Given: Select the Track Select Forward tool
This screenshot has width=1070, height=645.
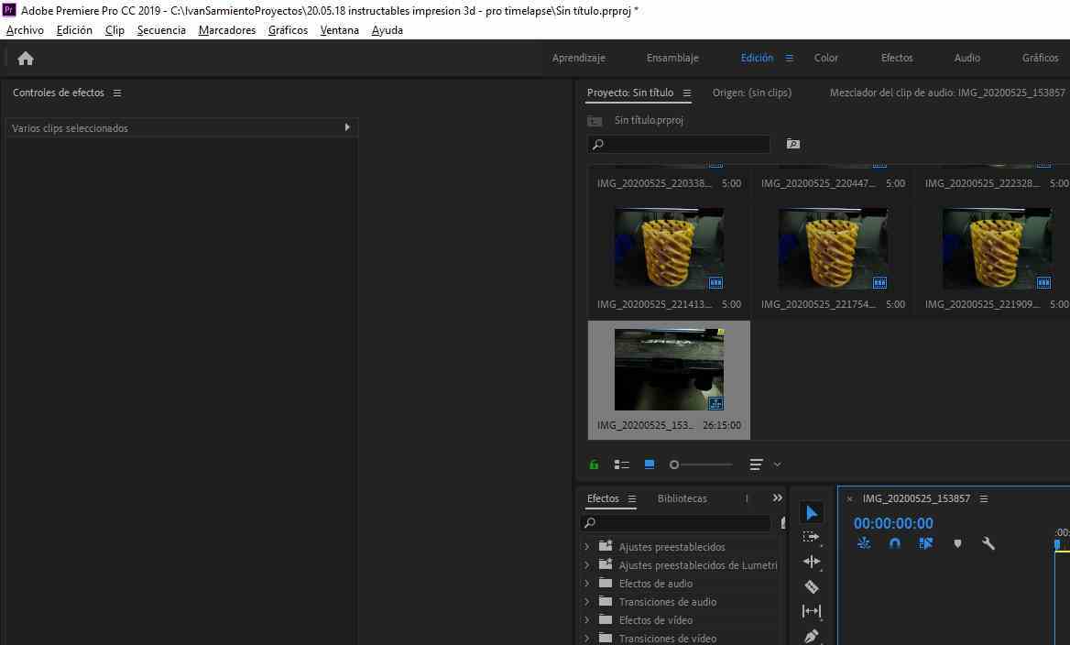Looking at the screenshot, I should [x=811, y=537].
